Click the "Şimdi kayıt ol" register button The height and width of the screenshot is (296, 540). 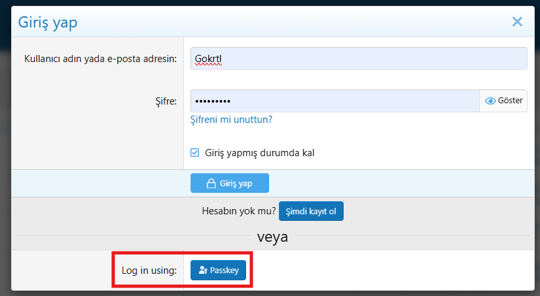[311, 212]
